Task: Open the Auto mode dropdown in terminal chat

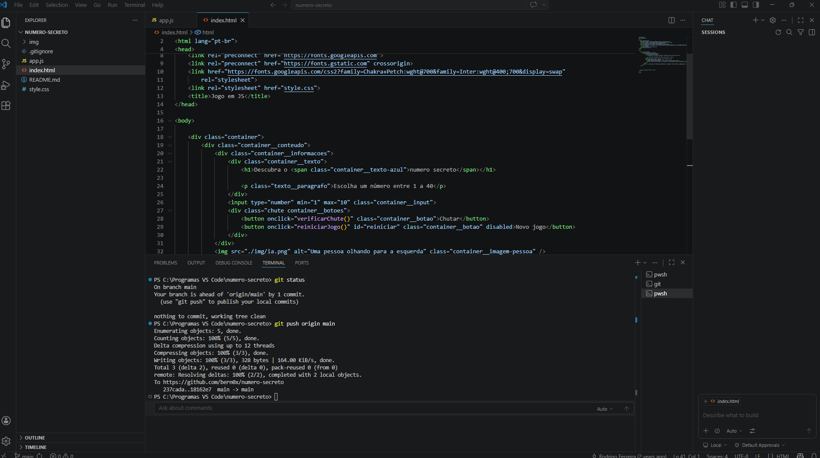Action: click(604, 409)
